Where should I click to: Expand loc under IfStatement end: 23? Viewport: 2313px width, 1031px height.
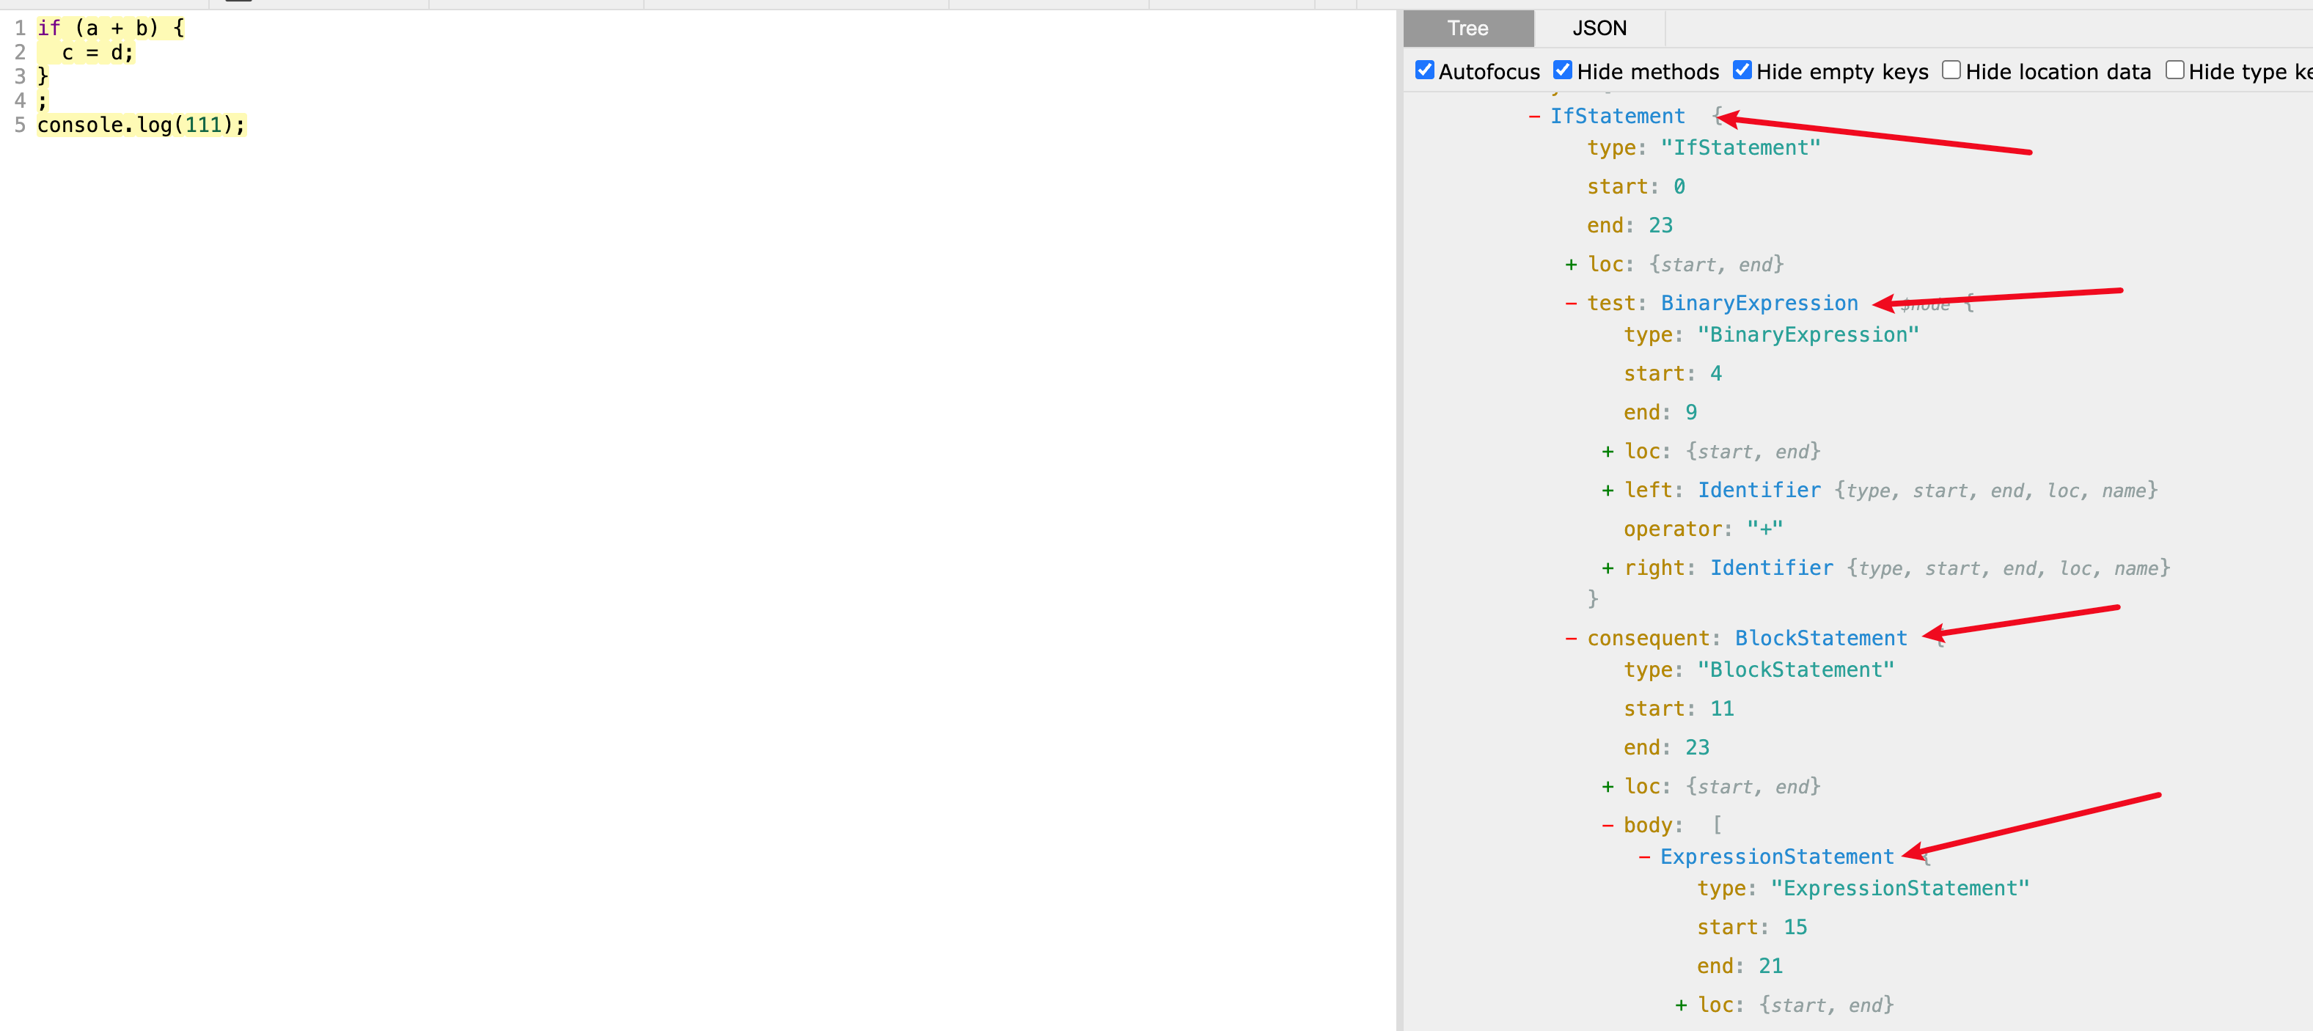coord(1570,265)
